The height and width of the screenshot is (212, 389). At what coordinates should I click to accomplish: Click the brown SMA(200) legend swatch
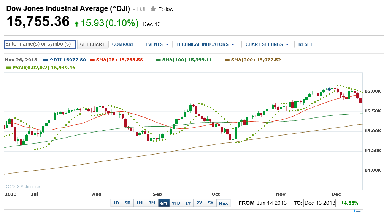click(227, 60)
